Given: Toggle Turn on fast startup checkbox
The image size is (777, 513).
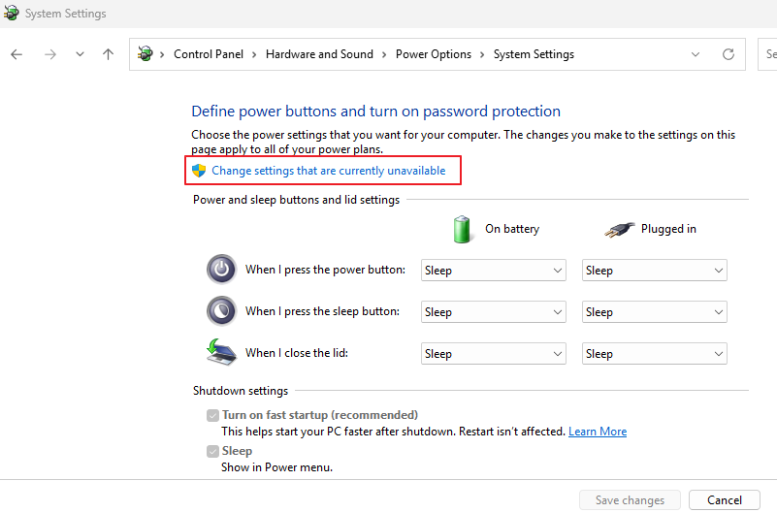Looking at the screenshot, I should click(212, 415).
